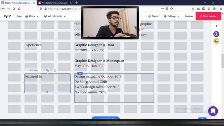The width and height of the screenshot is (224, 126).
Task: Toggle the browser sidebar icon
Action: click(204, 9)
